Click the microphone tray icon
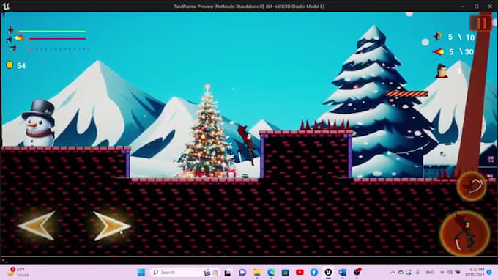Viewport: 498px width, 280px height. coord(417,273)
